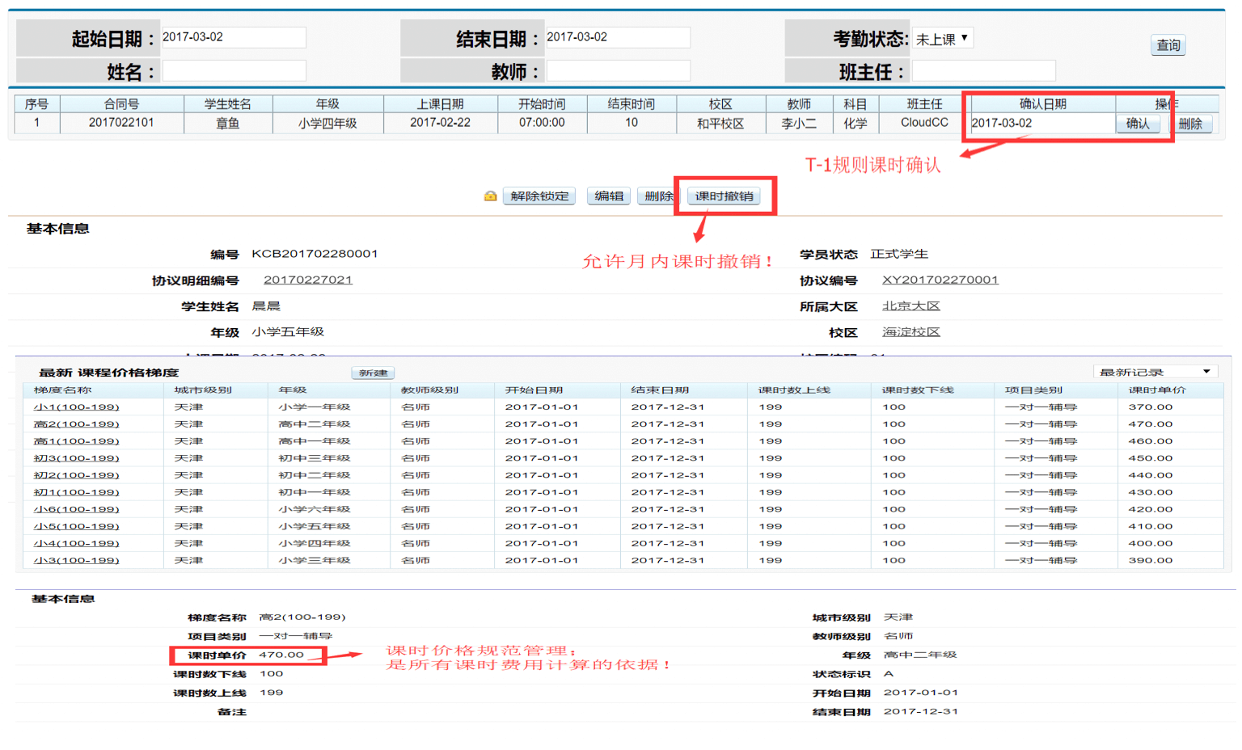This screenshot has height=750, width=1242.
Task: Click the 和平校区 cell
Action: point(720,124)
